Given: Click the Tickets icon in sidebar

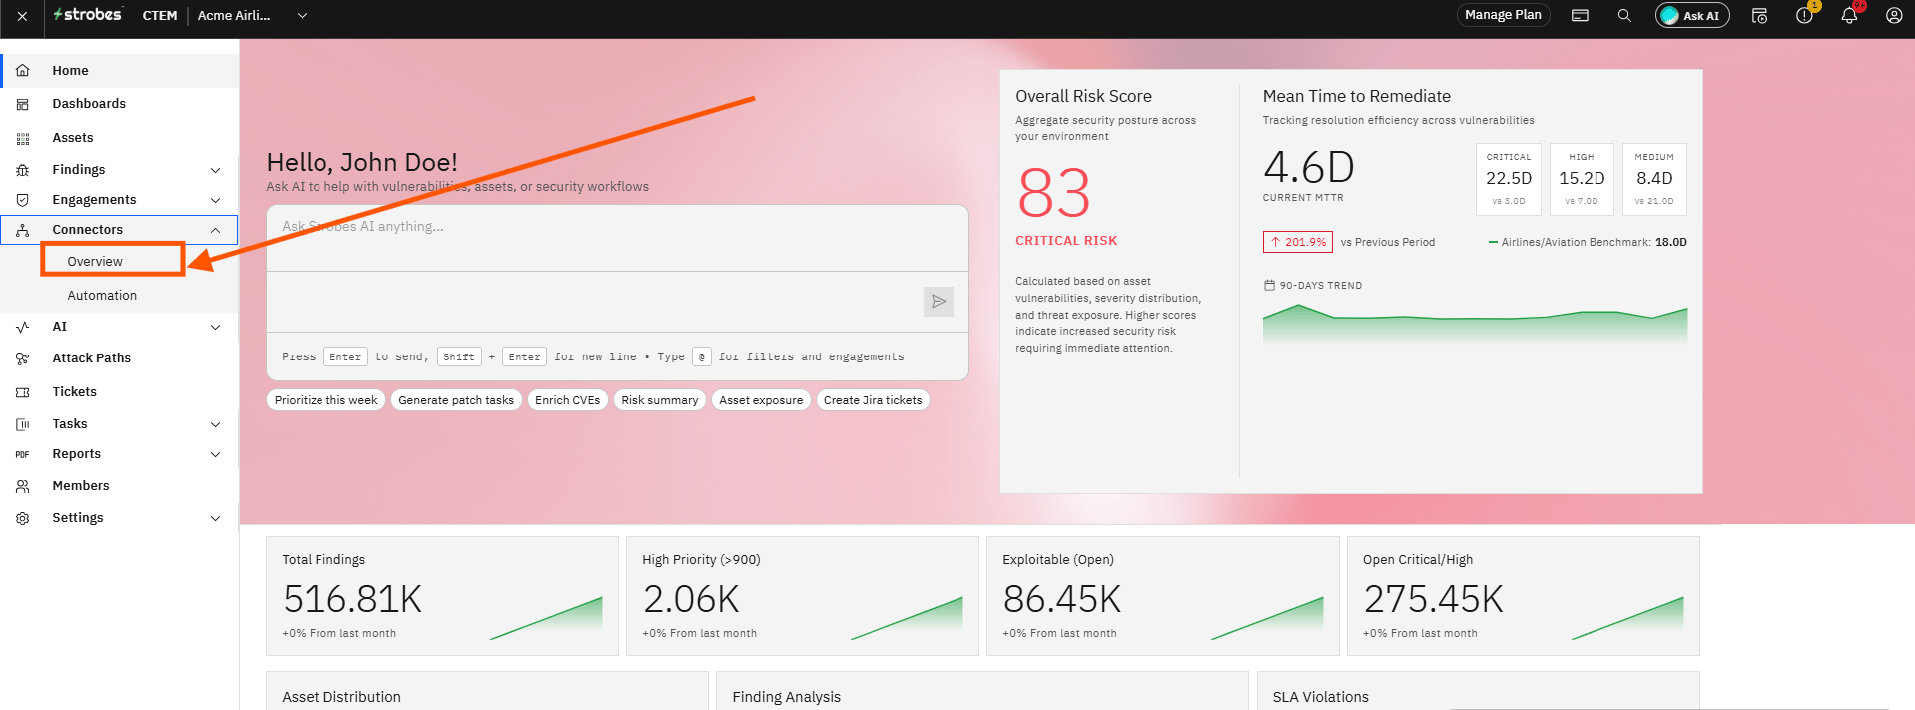Looking at the screenshot, I should (23, 392).
